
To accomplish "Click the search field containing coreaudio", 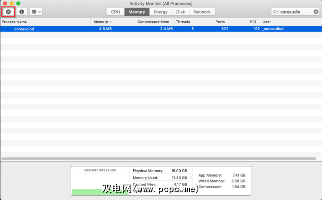I will (x=296, y=12).
